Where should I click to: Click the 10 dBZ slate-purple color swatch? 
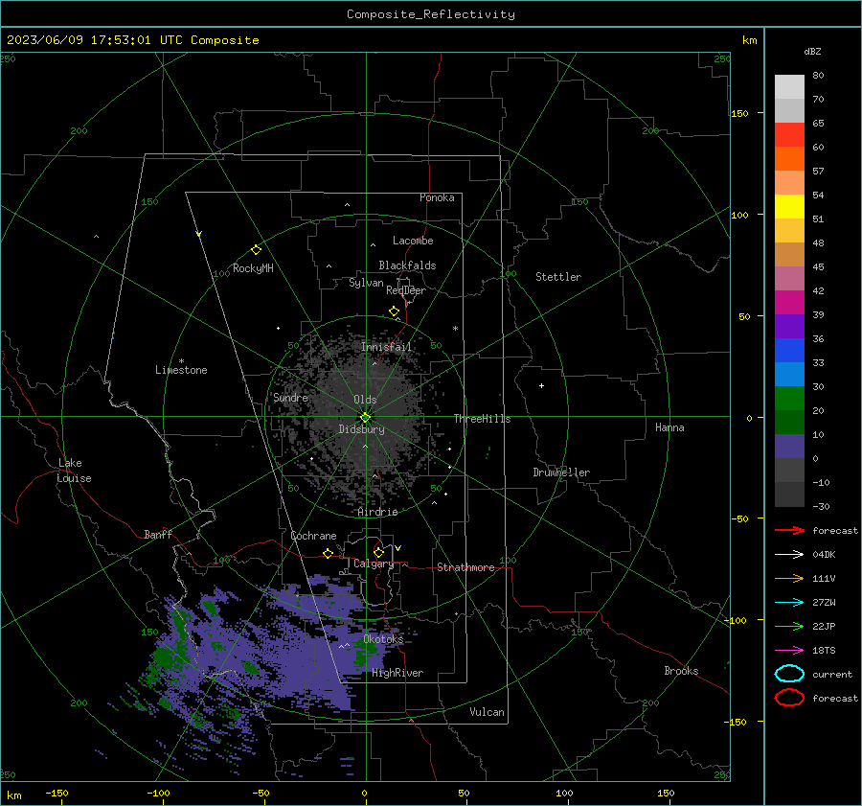[x=789, y=447]
